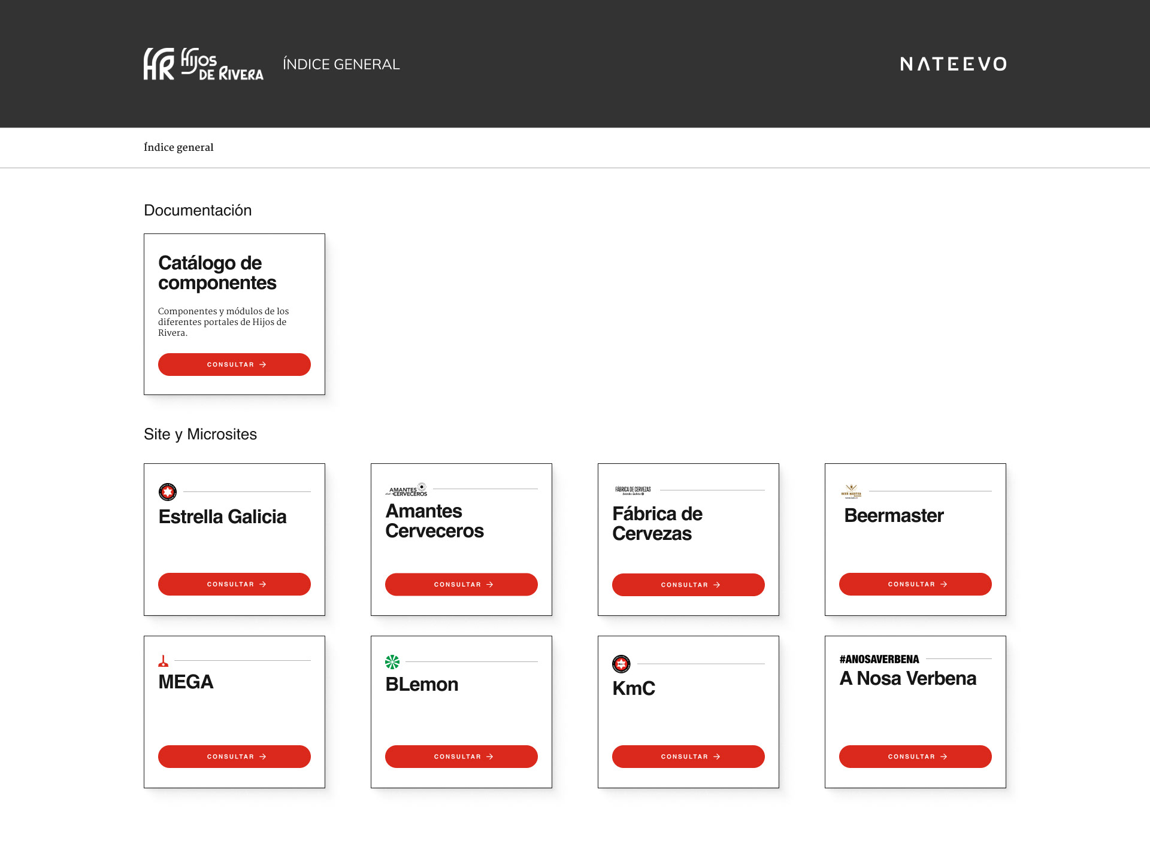This screenshot has width=1150, height=841.
Task: Click the A Nosa Verbena card title
Action: click(x=908, y=678)
